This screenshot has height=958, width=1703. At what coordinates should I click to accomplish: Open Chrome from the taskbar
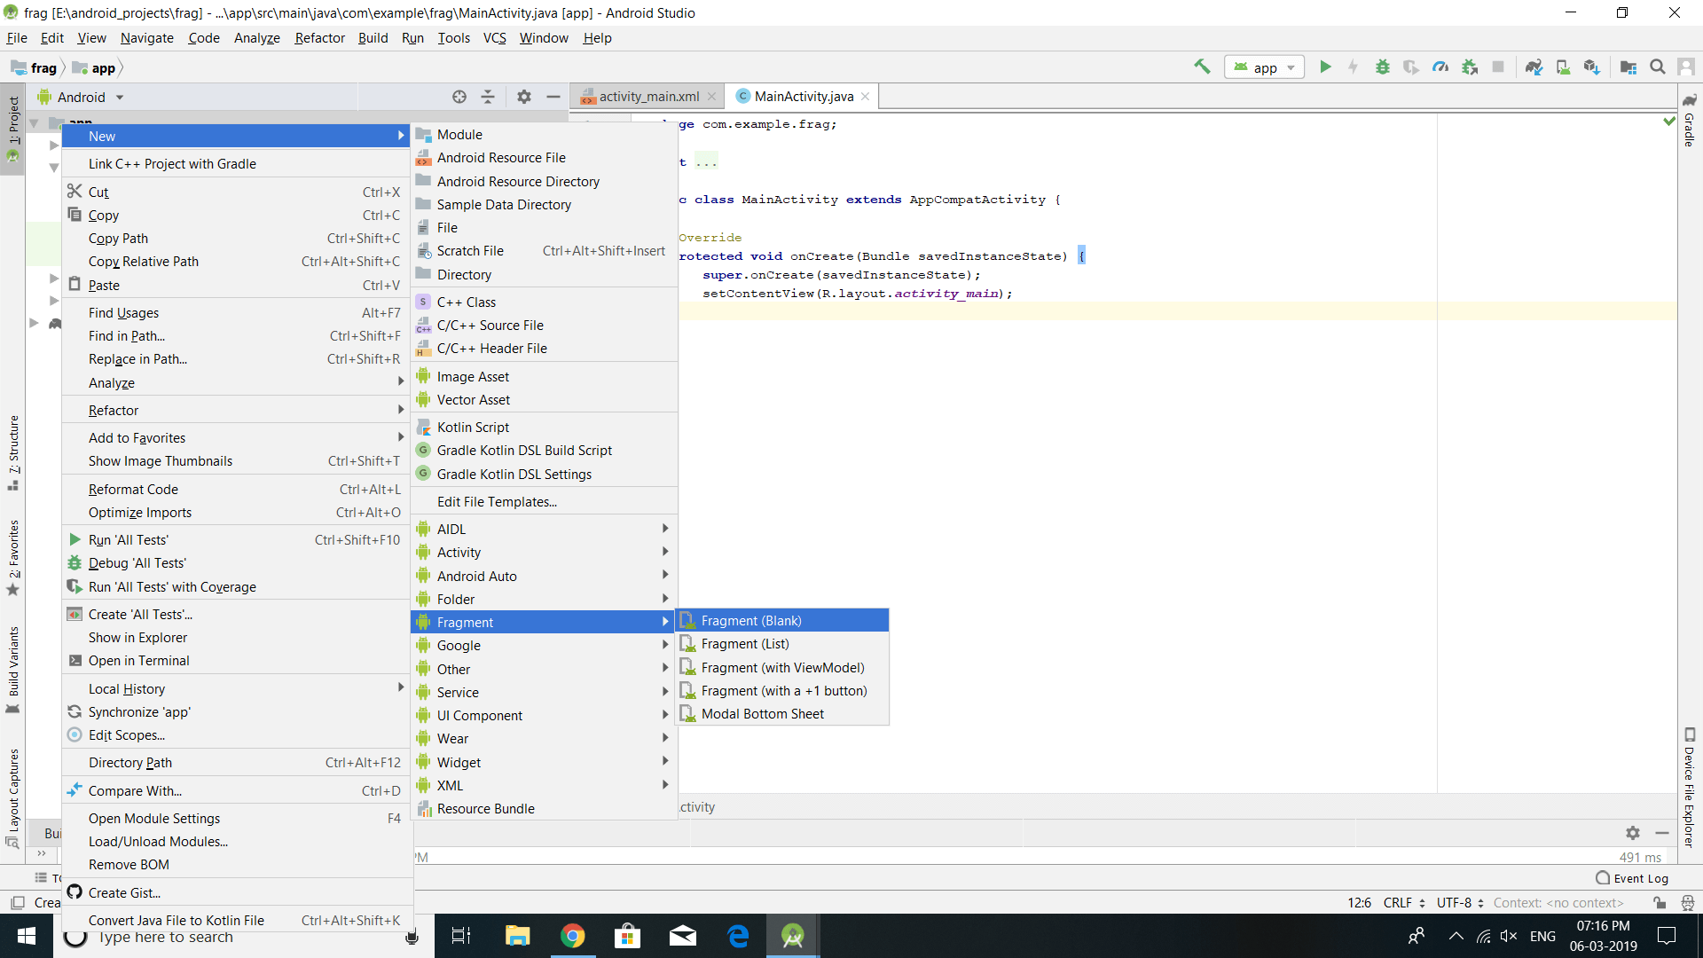click(x=572, y=936)
